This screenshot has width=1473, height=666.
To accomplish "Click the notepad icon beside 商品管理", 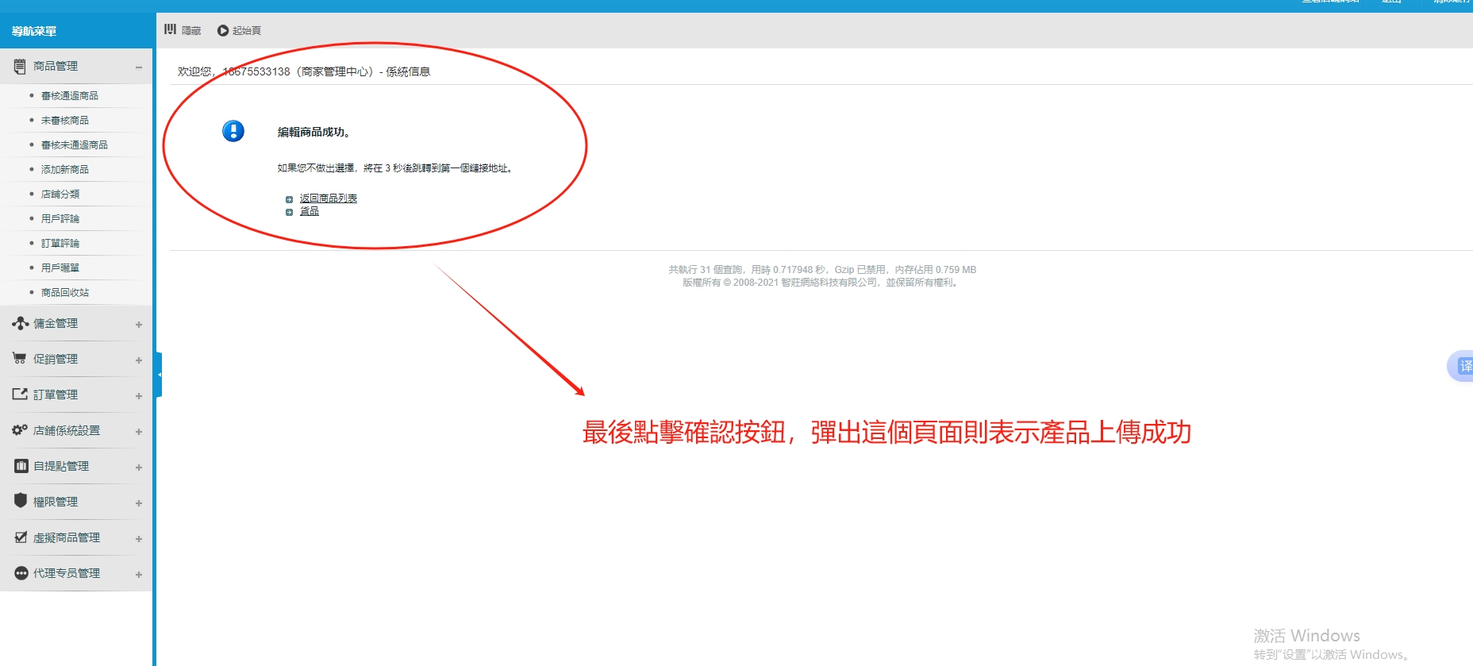I will click(x=20, y=67).
